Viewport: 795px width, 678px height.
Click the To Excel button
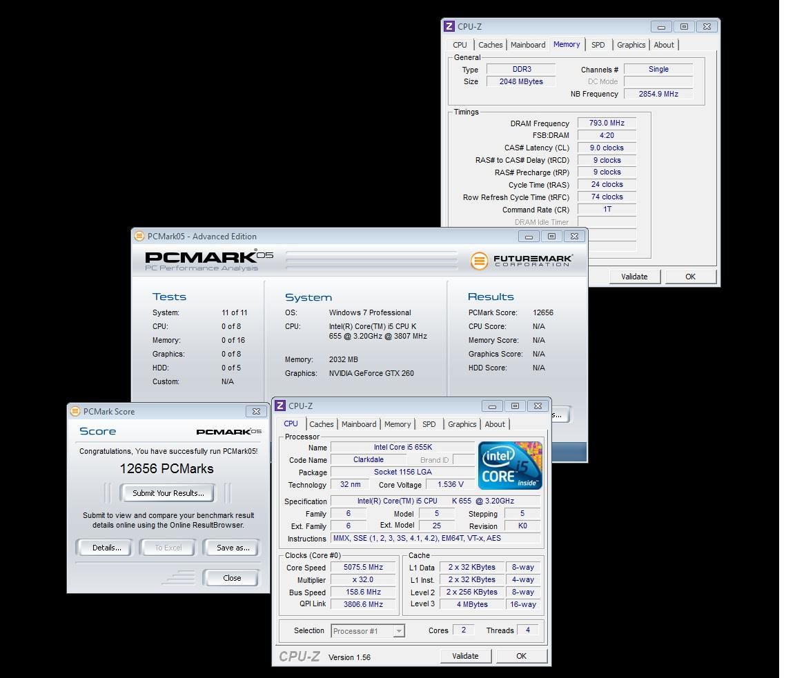pos(168,547)
